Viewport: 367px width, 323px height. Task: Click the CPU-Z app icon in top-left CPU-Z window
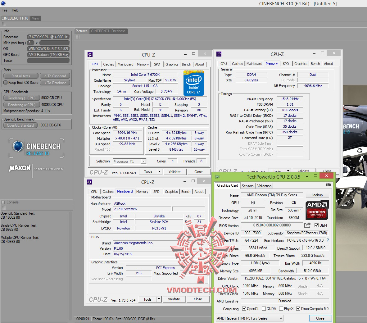click(90, 55)
